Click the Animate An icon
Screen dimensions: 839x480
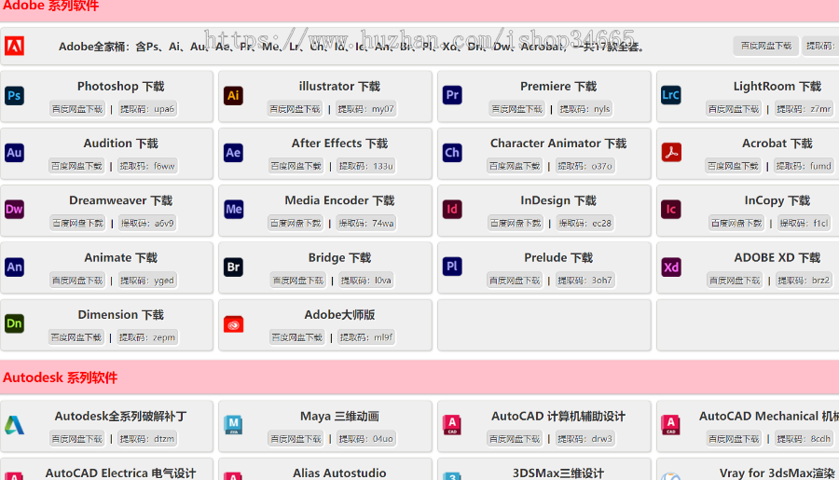(x=14, y=267)
